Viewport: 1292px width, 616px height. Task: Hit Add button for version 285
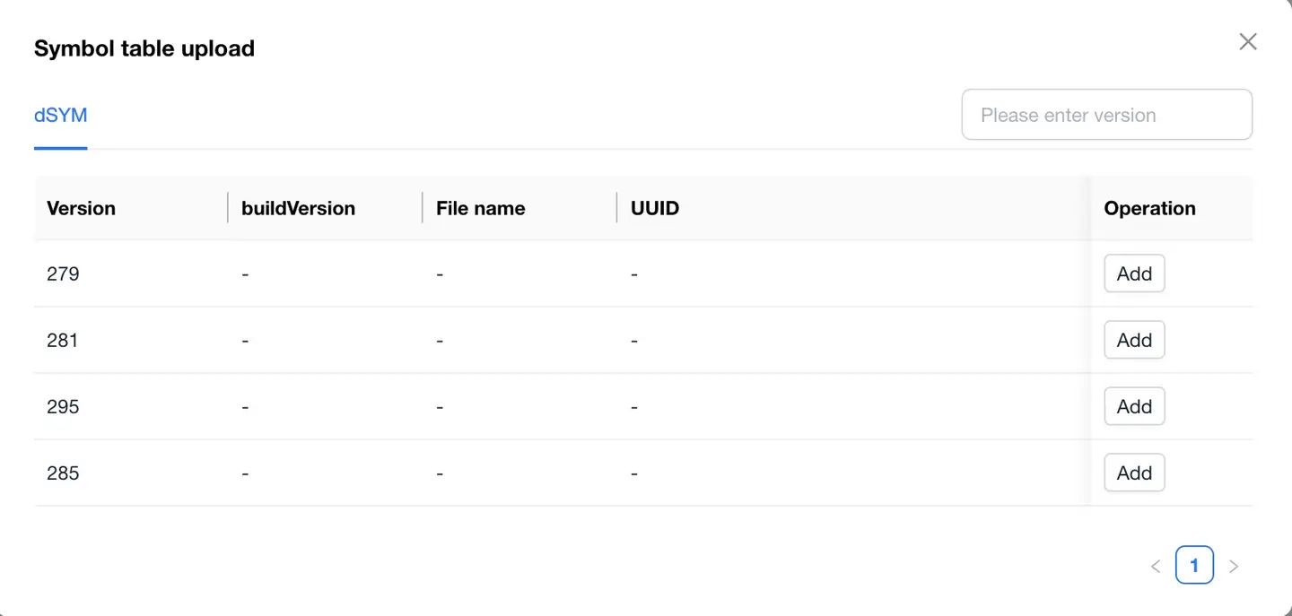pos(1134,473)
